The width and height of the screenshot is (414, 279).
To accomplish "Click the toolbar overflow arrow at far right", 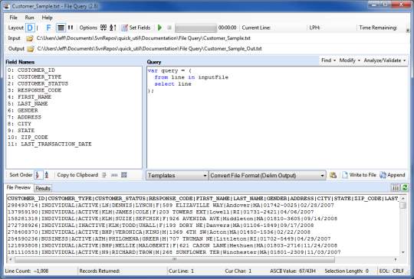I will [x=408, y=31].
